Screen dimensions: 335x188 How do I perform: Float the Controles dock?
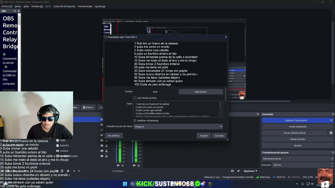(333, 114)
